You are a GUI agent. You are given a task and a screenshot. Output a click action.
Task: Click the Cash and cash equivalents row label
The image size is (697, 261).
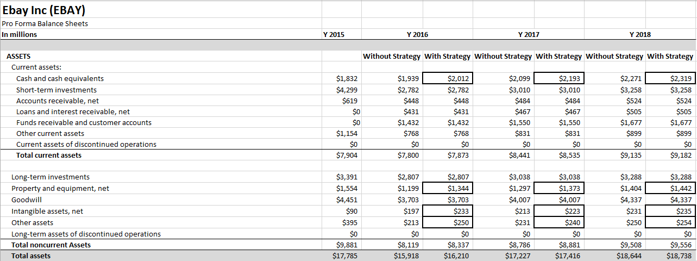click(x=60, y=79)
